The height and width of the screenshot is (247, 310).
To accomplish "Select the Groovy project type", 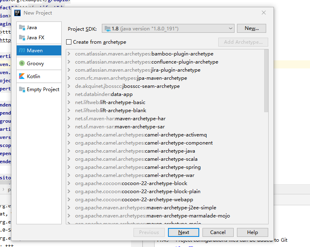I will 39,63.
